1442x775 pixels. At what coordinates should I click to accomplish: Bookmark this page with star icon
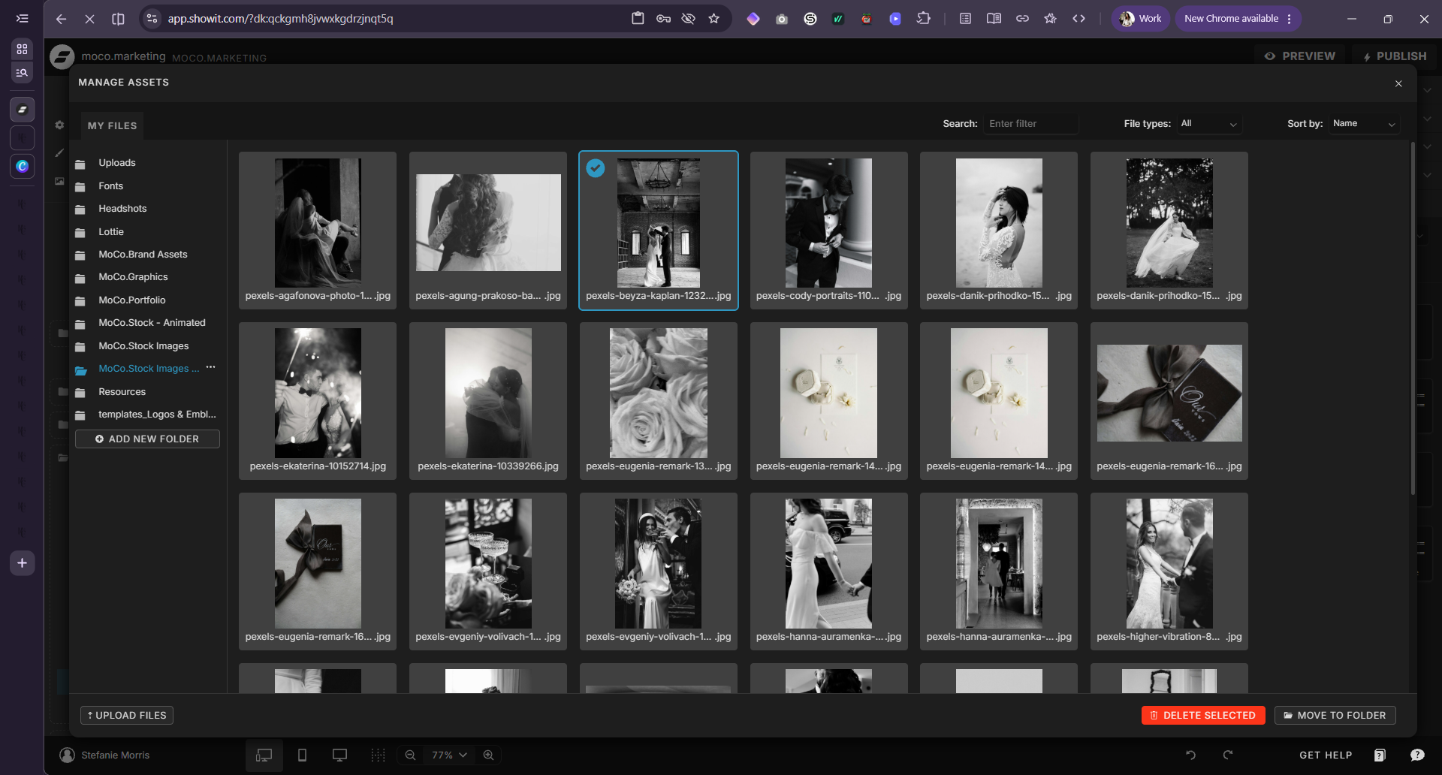(713, 19)
